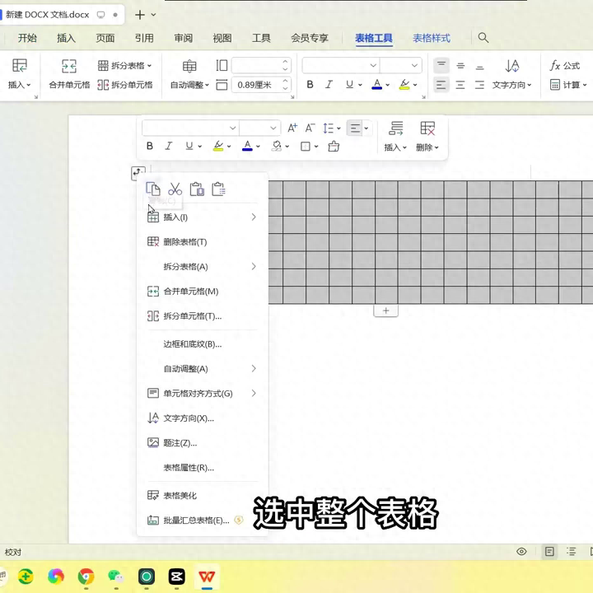Click the cut scissors icon in context menu
The height and width of the screenshot is (593, 593).
tap(175, 189)
